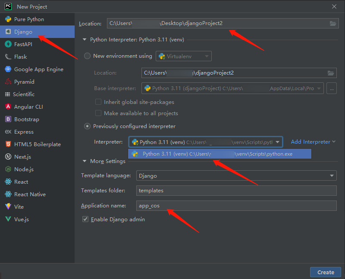Click the Vue.js V icon
Screen dimensions: 345x279
pyautogui.click(x=8, y=219)
